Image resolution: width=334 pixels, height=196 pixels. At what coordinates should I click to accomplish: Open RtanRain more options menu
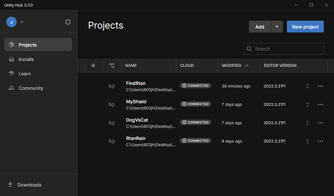[x=321, y=141]
